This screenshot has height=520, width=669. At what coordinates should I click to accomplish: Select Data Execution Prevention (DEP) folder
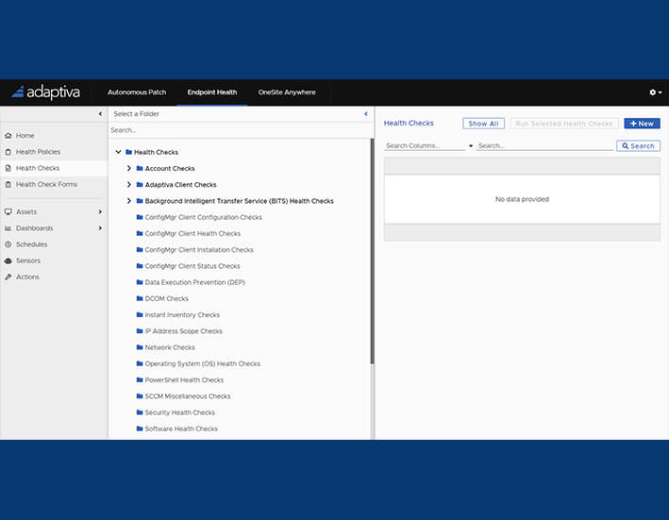[194, 282]
